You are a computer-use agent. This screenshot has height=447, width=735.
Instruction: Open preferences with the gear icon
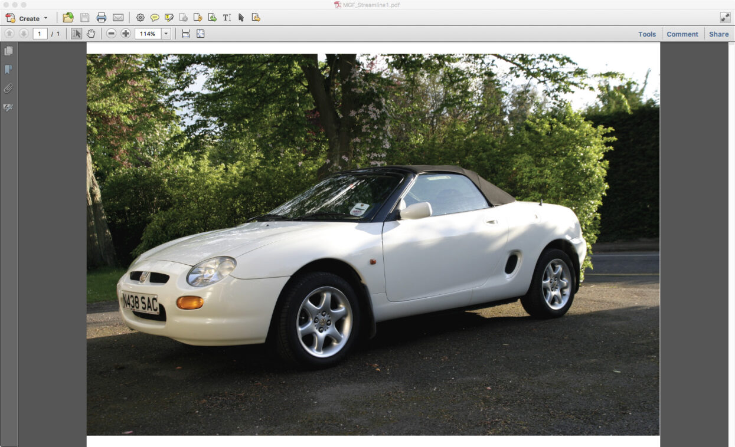point(141,18)
